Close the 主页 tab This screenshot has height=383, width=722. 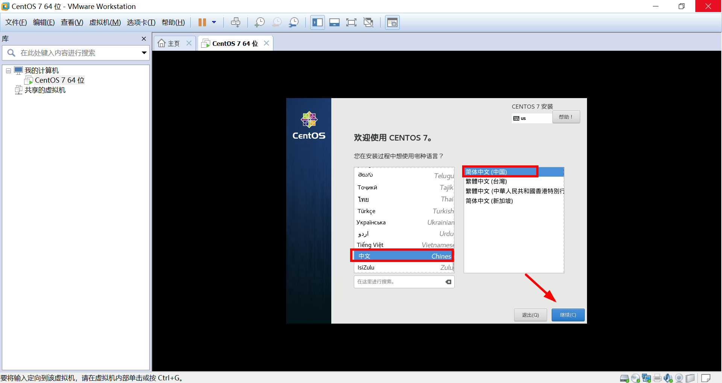[x=189, y=43]
